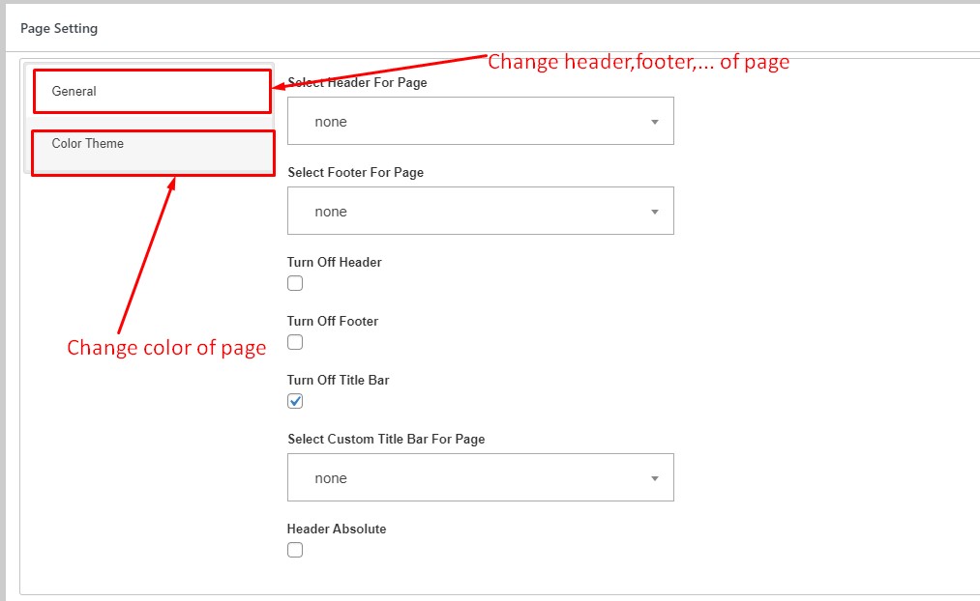The height and width of the screenshot is (601, 980).
Task: Click the caret arrow in the footer select box
Action: click(654, 213)
